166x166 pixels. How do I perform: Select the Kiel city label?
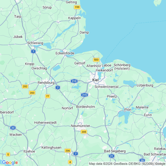(x=95, y=80)
